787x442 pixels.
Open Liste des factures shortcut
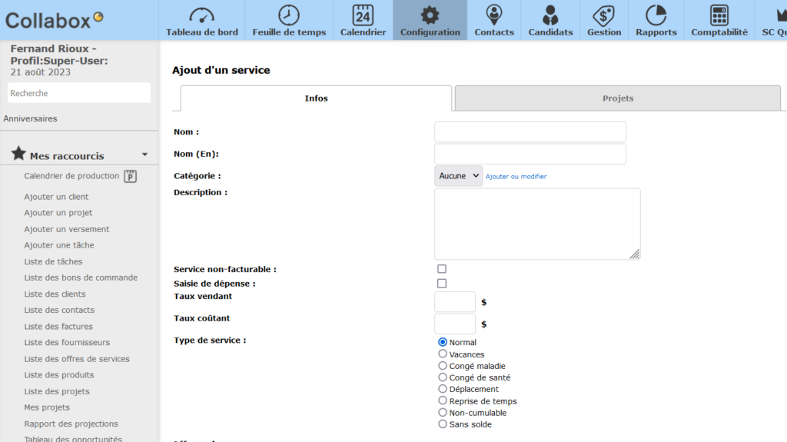(58, 327)
